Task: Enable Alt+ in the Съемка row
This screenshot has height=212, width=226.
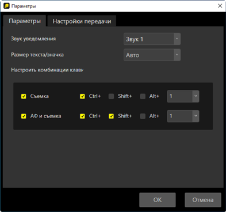Action: (x=143, y=96)
